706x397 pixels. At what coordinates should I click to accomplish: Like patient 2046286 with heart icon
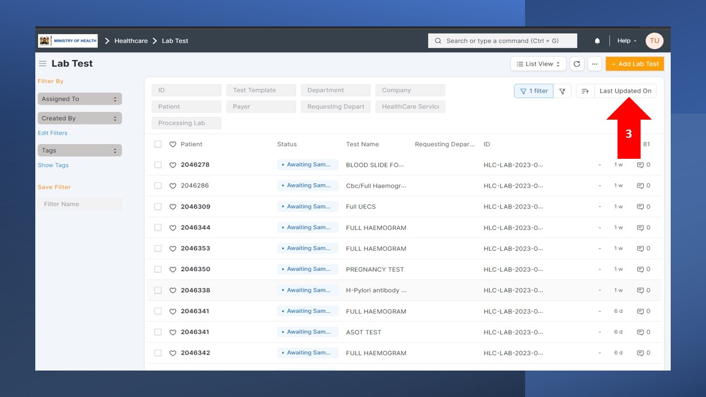point(173,186)
